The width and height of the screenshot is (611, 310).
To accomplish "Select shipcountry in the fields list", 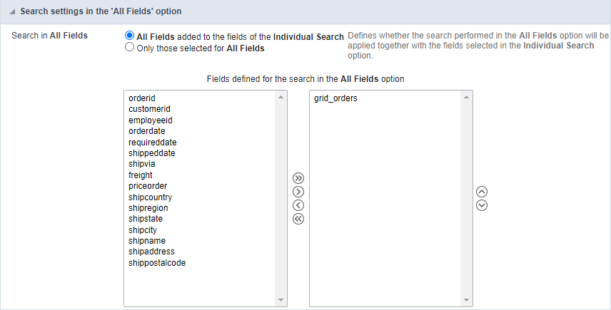I will click(x=150, y=197).
